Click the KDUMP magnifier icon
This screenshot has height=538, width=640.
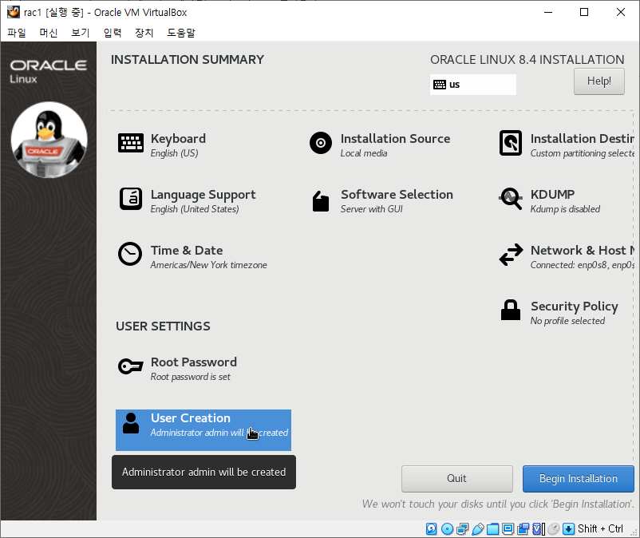click(x=511, y=199)
